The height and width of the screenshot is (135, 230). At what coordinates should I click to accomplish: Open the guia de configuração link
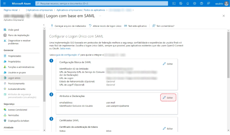coord(68,55)
